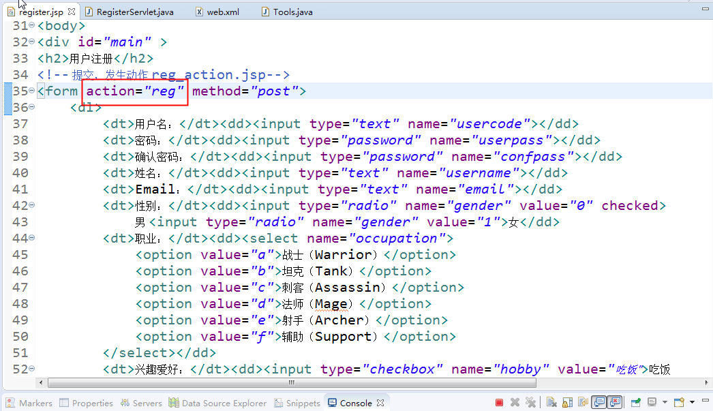Viewport: 713px width, 411px height.
Task: Display selected console monitor icon
Action: pos(652,402)
